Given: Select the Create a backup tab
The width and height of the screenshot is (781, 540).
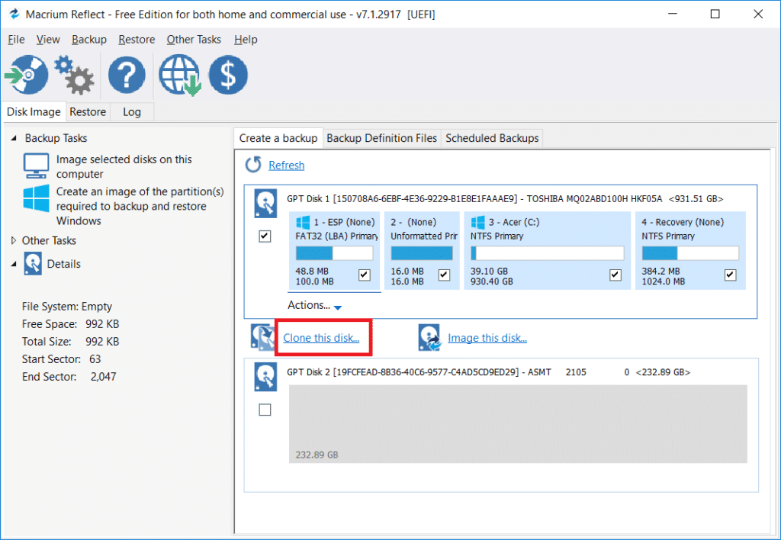Looking at the screenshot, I should pyautogui.click(x=278, y=138).
